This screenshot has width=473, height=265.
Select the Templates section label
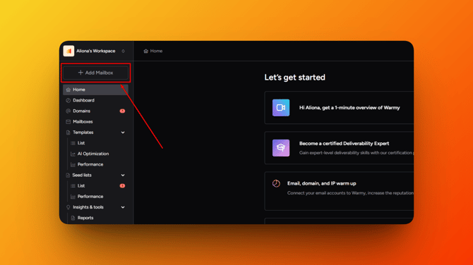pyautogui.click(x=83, y=132)
